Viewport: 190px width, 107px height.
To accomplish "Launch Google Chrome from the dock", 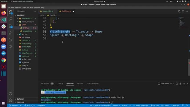I will click(4, 60).
